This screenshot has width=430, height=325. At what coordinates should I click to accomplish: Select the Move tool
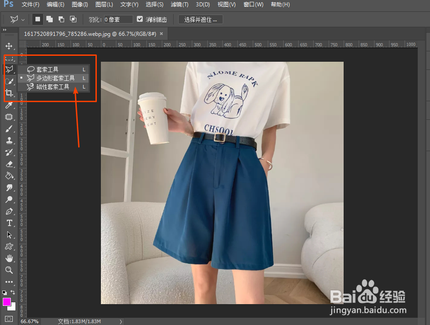click(x=9, y=46)
